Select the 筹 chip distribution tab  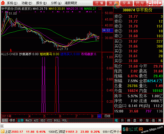coord(160,120)
